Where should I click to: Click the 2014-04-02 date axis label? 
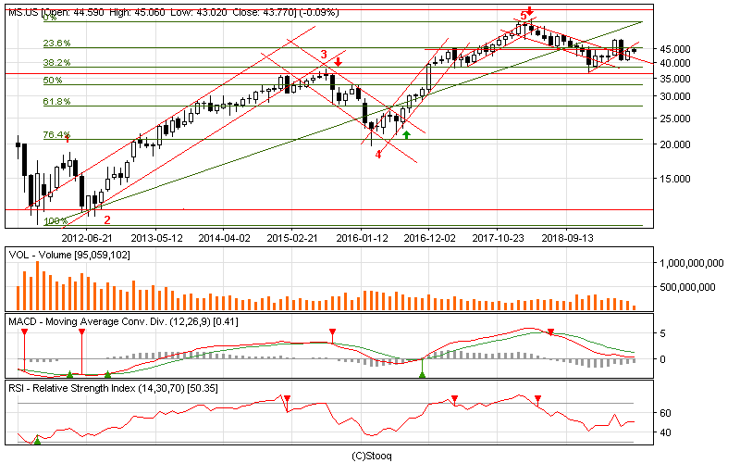click(x=224, y=238)
